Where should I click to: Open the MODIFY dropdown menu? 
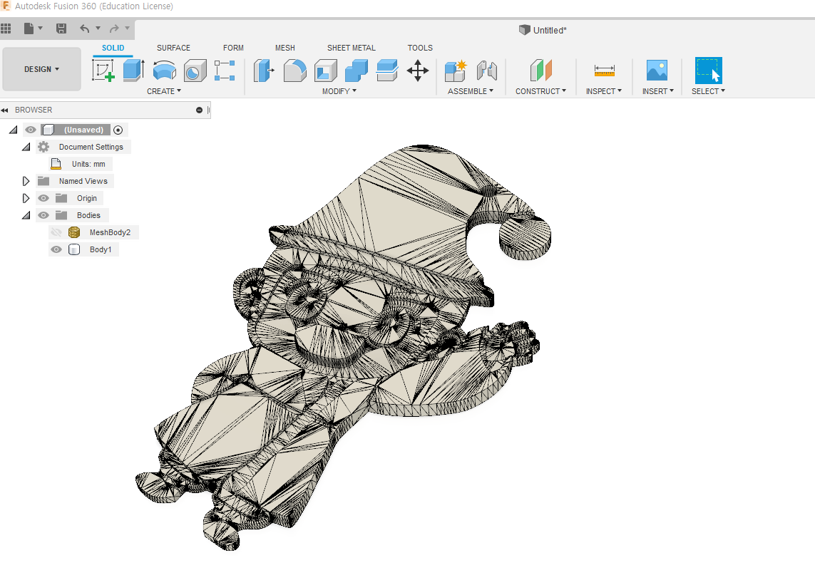[339, 91]
